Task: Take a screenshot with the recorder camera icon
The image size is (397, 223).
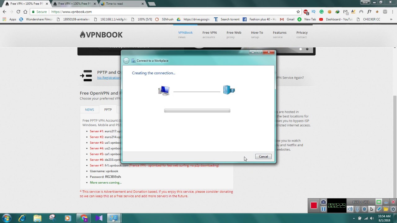Action: pos(323,202)
